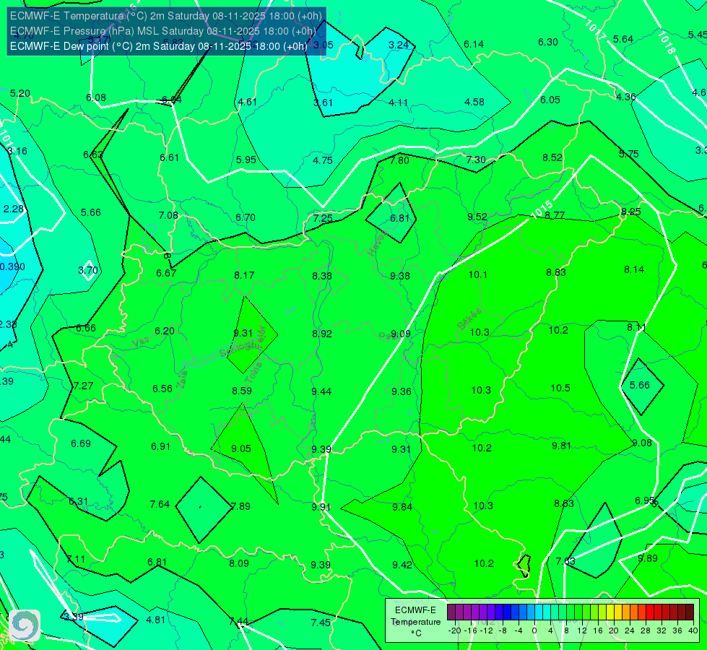The height and width of the screenshot is (650, 707).
Task: Click the 6.56 temperature value
Action: (162, 389)
